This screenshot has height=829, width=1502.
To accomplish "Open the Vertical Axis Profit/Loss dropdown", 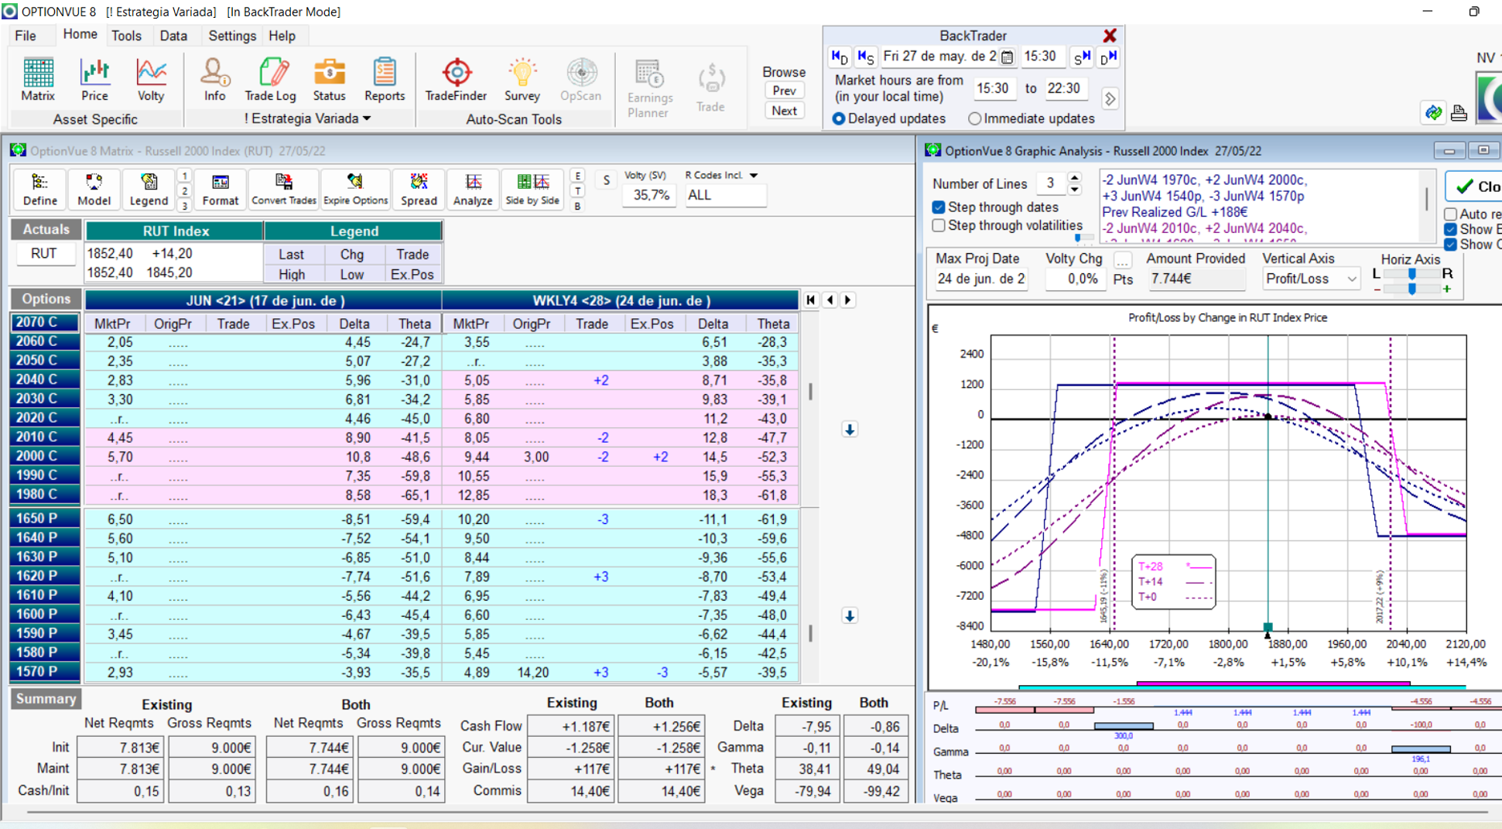I will pos(1351,279).
